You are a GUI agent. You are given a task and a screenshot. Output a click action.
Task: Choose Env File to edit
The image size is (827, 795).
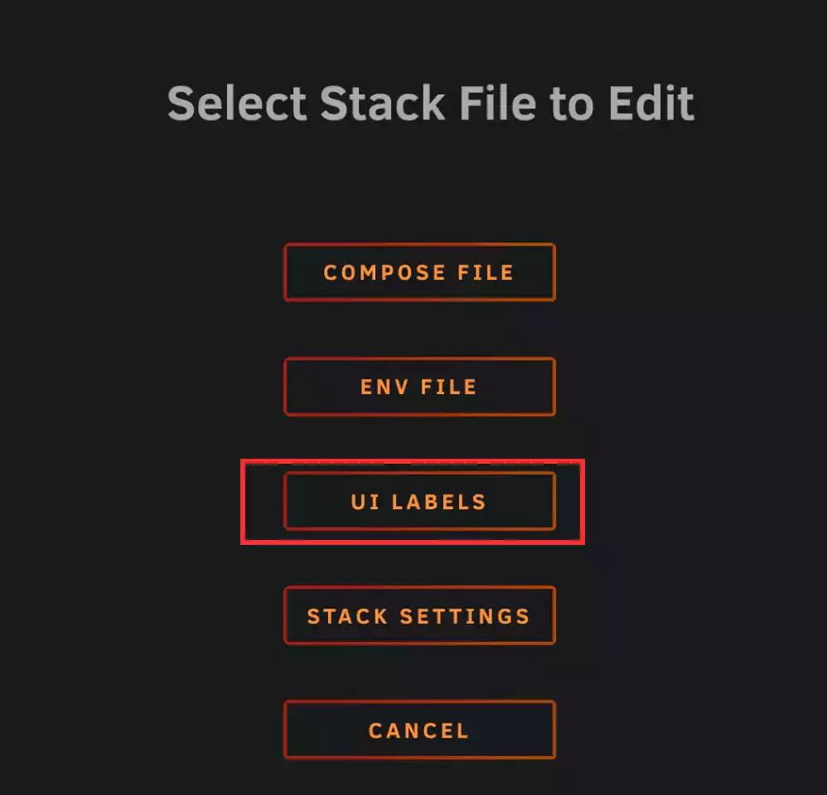[x=419, y=387]
